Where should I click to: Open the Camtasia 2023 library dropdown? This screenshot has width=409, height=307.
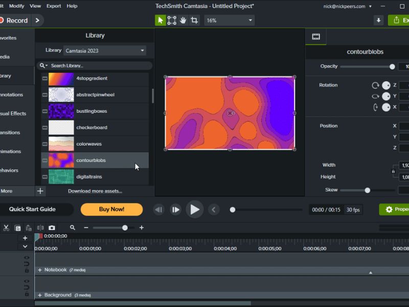(x=105, y=51)
